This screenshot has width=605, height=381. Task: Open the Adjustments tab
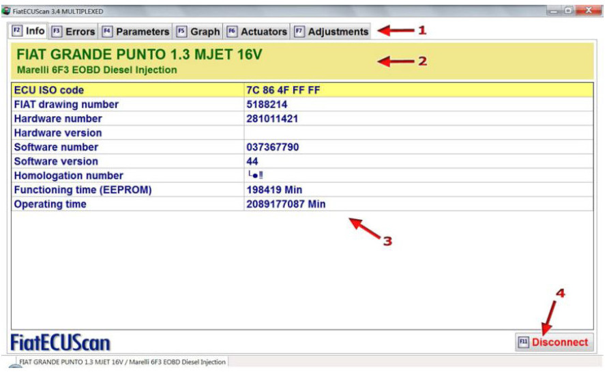(x=331, y=31)
